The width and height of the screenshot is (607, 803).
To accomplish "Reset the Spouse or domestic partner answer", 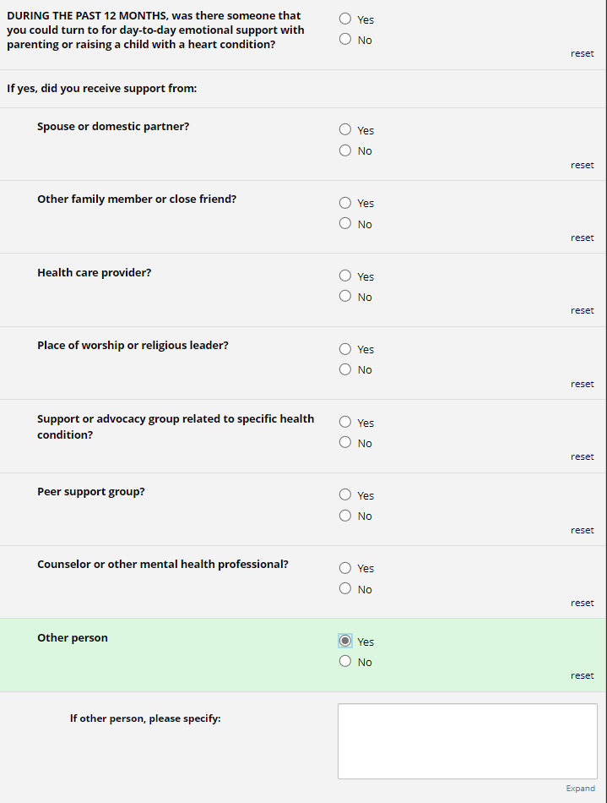I will (x=582, y=165).
